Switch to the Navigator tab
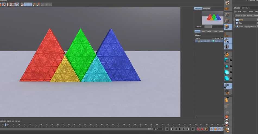 [198, 8]
